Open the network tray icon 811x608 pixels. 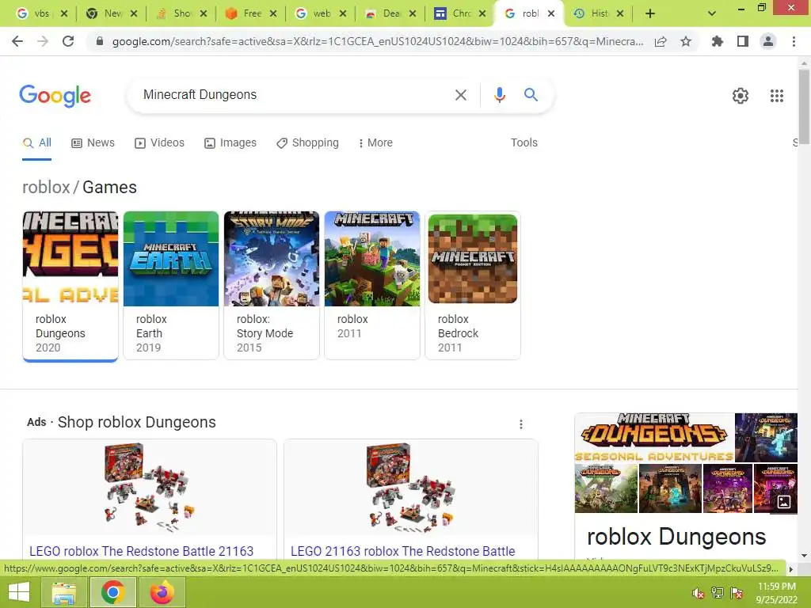[718, 593]
